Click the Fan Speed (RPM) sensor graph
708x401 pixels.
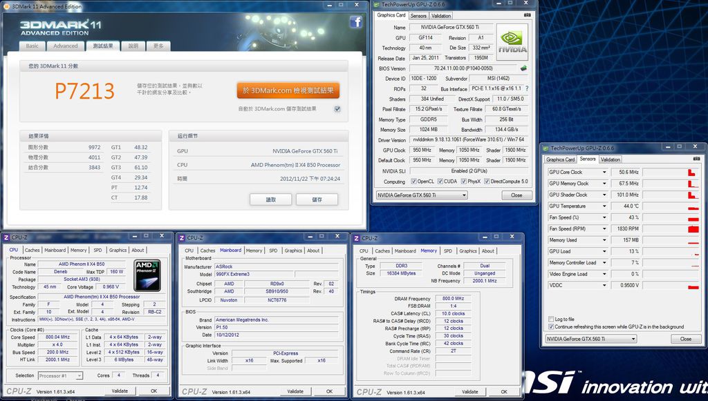pyautogui.click(x=671, y=229)
